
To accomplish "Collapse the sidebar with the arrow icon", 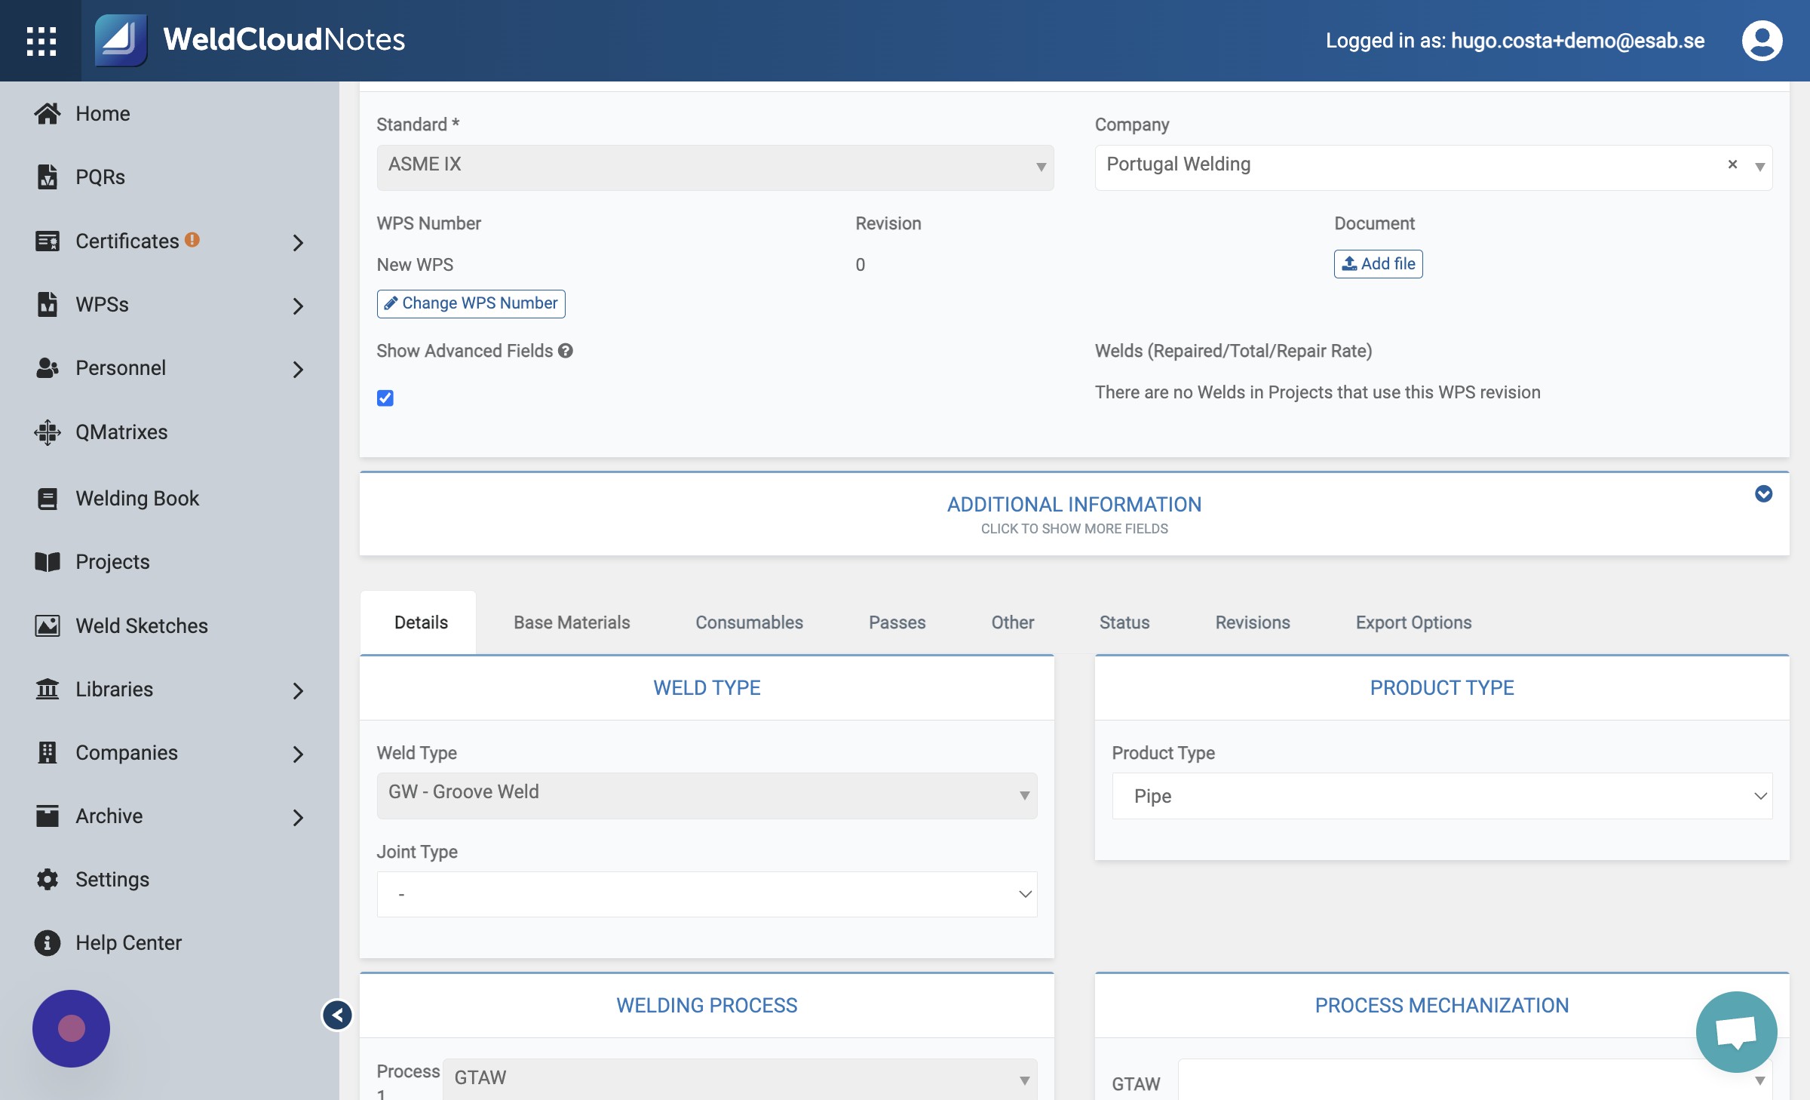I will [337, 1015].
